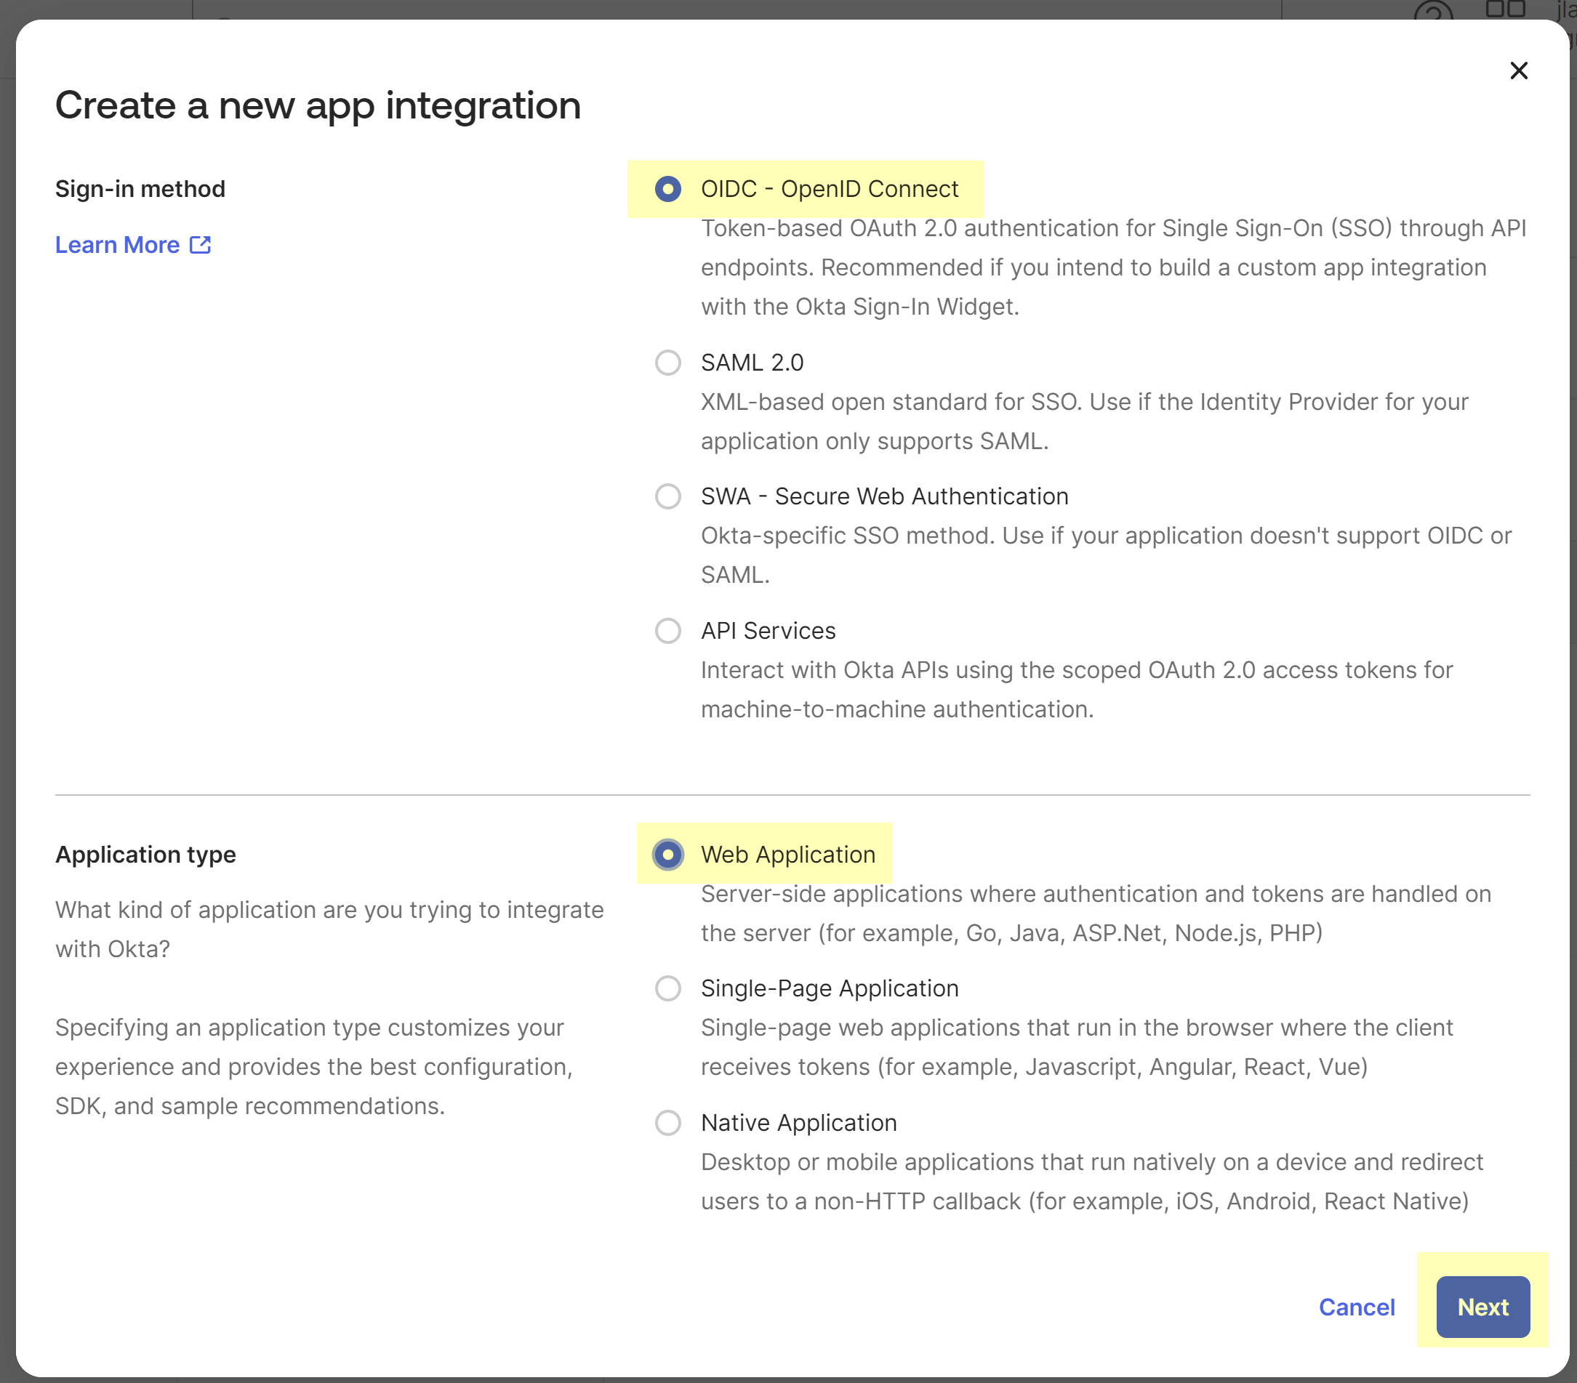1577x1383 pixels.
Task: Pick the Native Application radio button
Action: point(667,1122)
